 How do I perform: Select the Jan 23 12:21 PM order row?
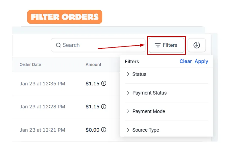(x=42, y=130)
